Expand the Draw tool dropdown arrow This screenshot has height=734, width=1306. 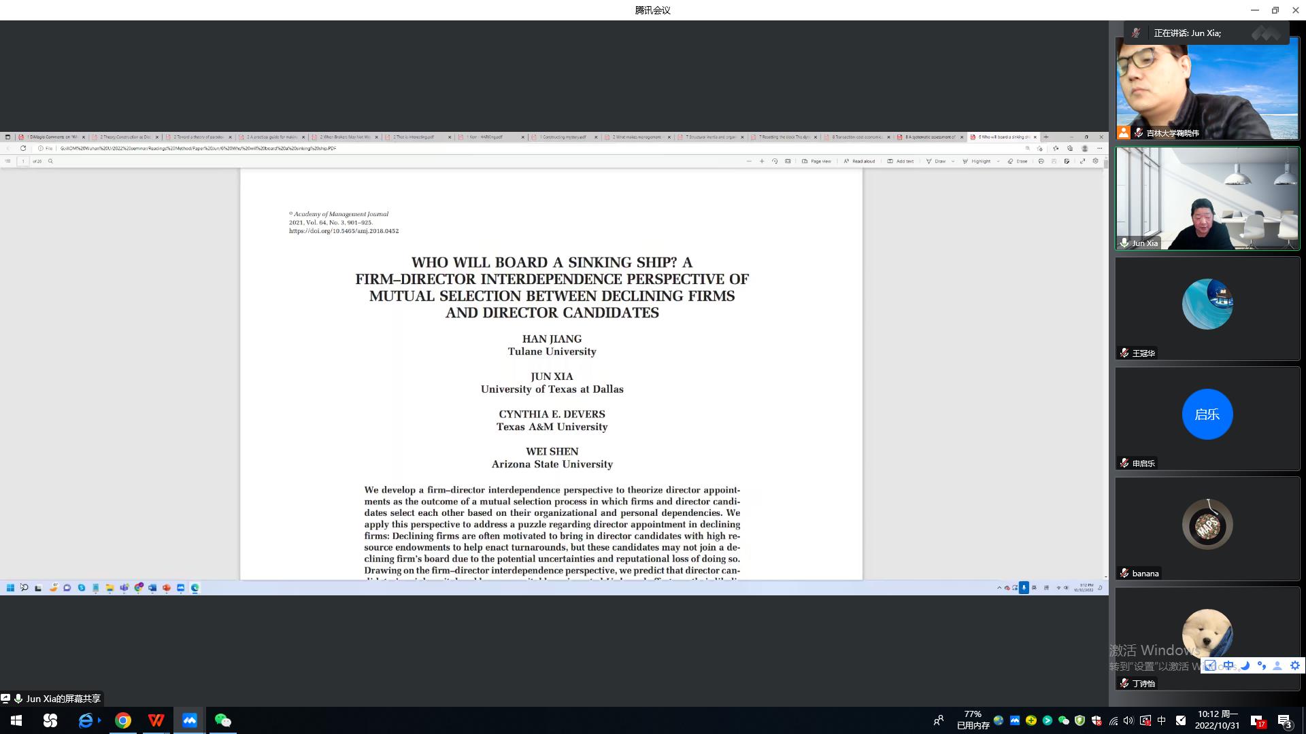pos(953,161)
